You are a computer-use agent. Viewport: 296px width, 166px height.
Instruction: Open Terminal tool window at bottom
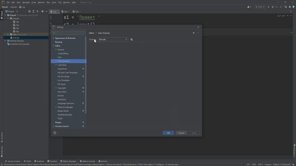pyautogui.click(x=52, y=161)
